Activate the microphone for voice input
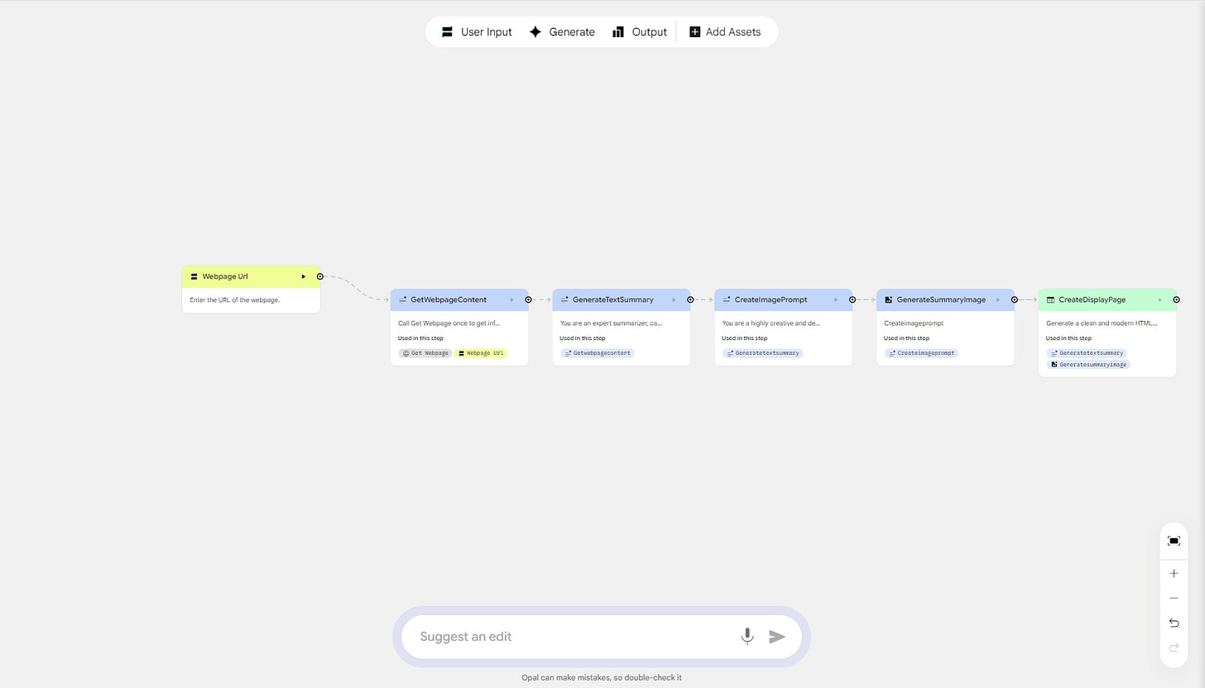 pyautogui.click(x=747, y=636)
